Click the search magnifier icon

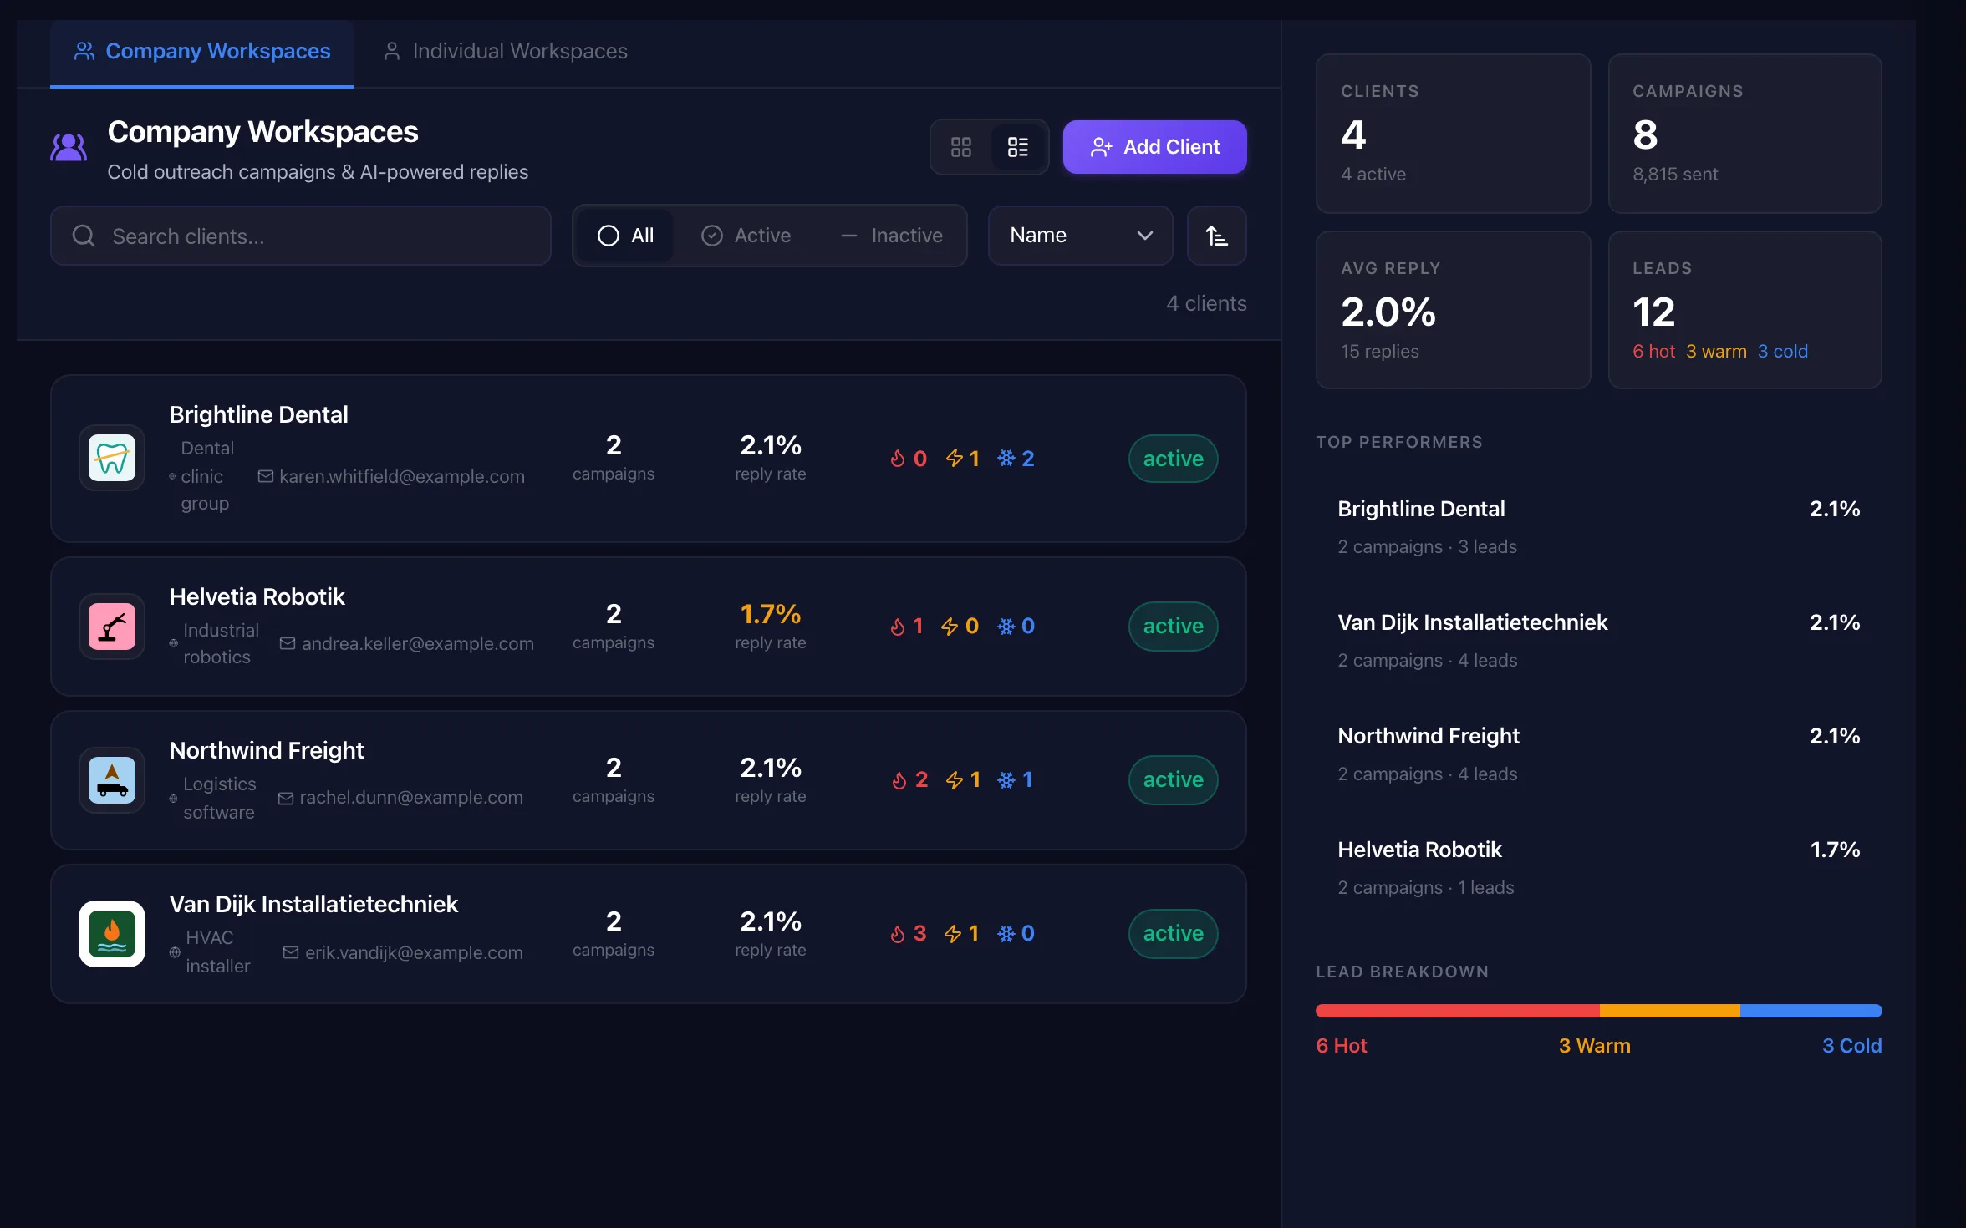(x=84, y=236)
